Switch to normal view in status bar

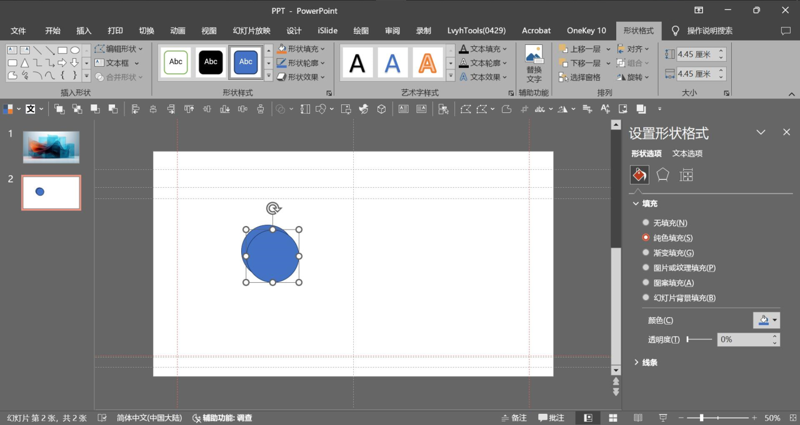pos(588,418)
